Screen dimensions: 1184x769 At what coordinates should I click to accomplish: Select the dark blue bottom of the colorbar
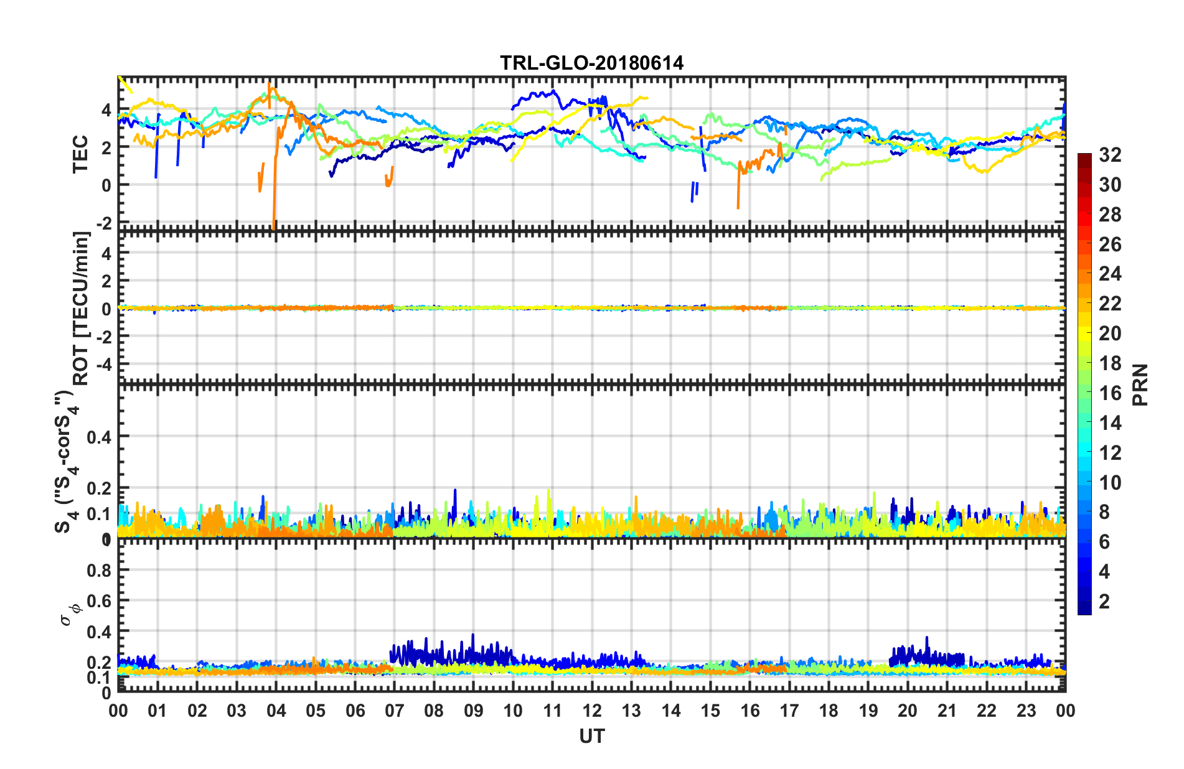click(x=1084, y=610)
